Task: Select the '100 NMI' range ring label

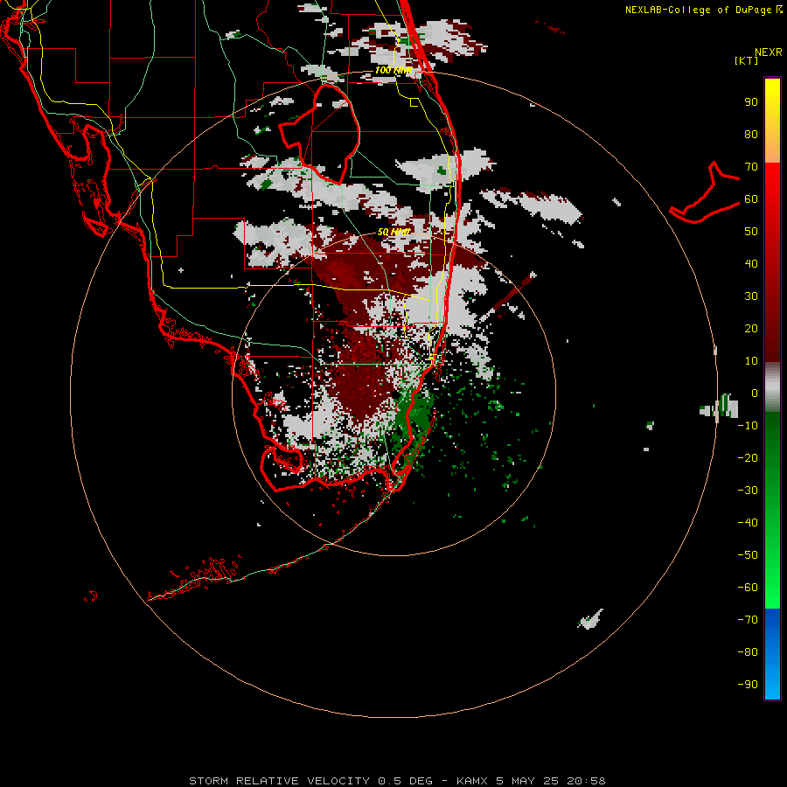Action: click(393, 70)
